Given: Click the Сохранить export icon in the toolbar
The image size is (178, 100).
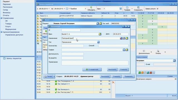Looking at the screenshot, I should [x=138, y=7].
